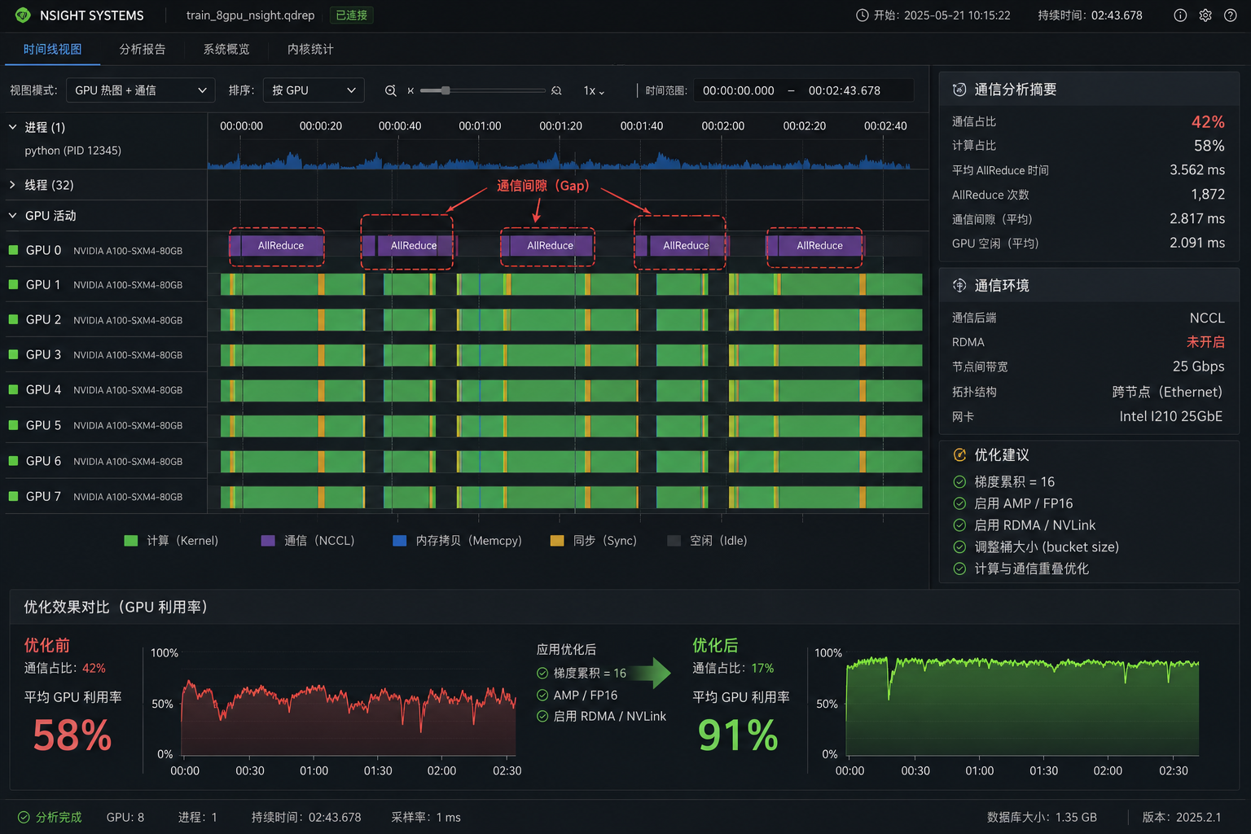Toggle 调整桶大小 (bucket size) suggestion check
Image resolution: width=1251 pixels, height=834 pixels.
(x=959, y=547)
